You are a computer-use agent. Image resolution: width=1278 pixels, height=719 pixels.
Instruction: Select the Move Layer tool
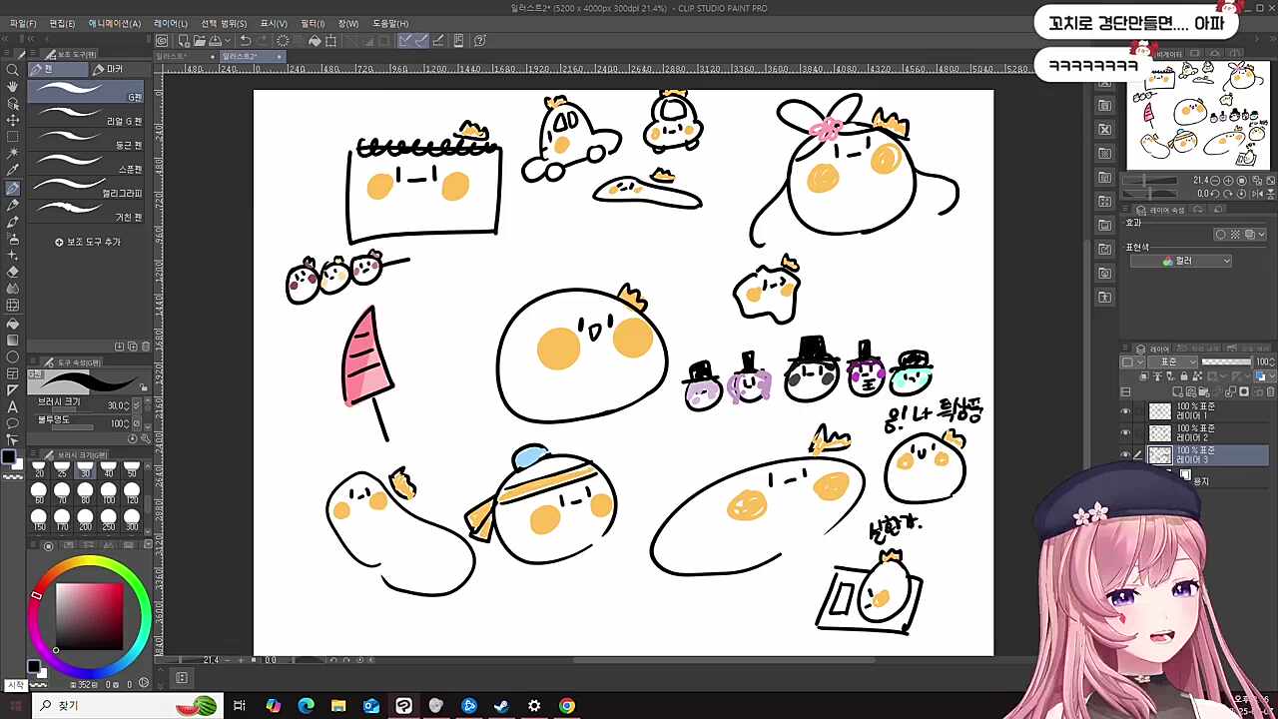point(12,120)
